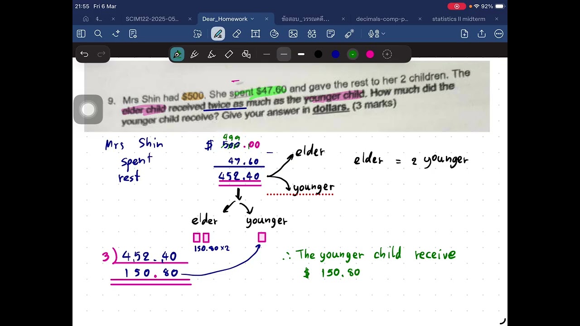580x326 pixels.
Task: Select the thinnest stroke width
Action: pos(266,54)
